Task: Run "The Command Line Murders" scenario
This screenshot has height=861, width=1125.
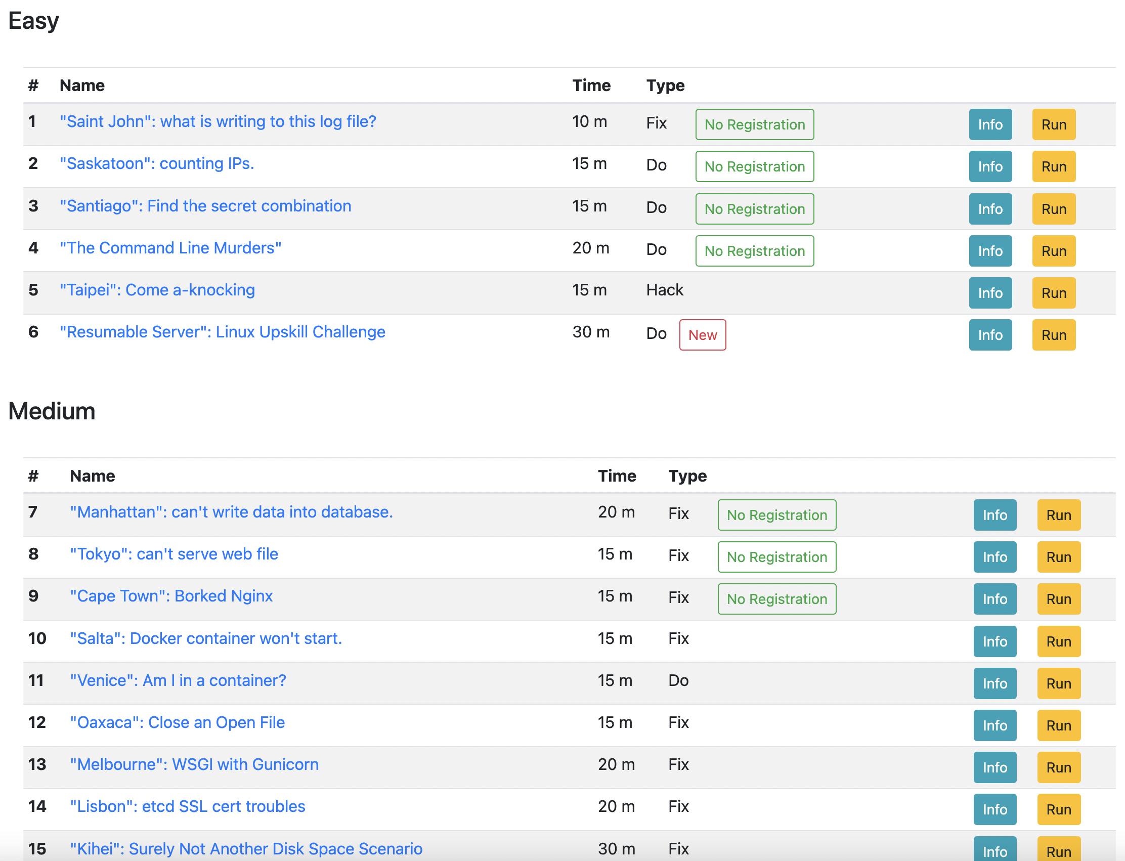Action: (1053, 250)
